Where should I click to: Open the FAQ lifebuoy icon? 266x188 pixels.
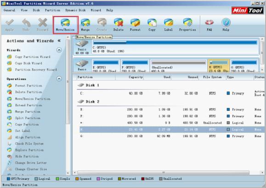point(209,25)
